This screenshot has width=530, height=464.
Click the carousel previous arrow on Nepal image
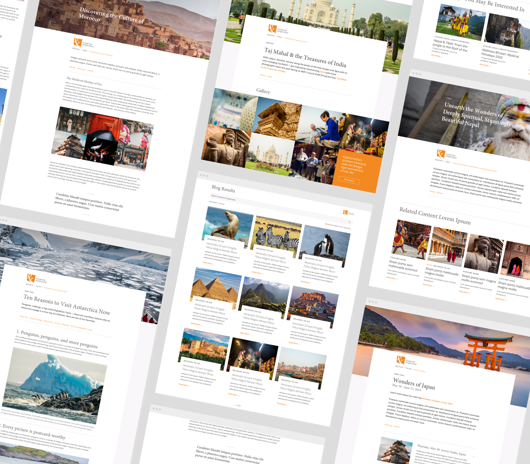(442, 19)
